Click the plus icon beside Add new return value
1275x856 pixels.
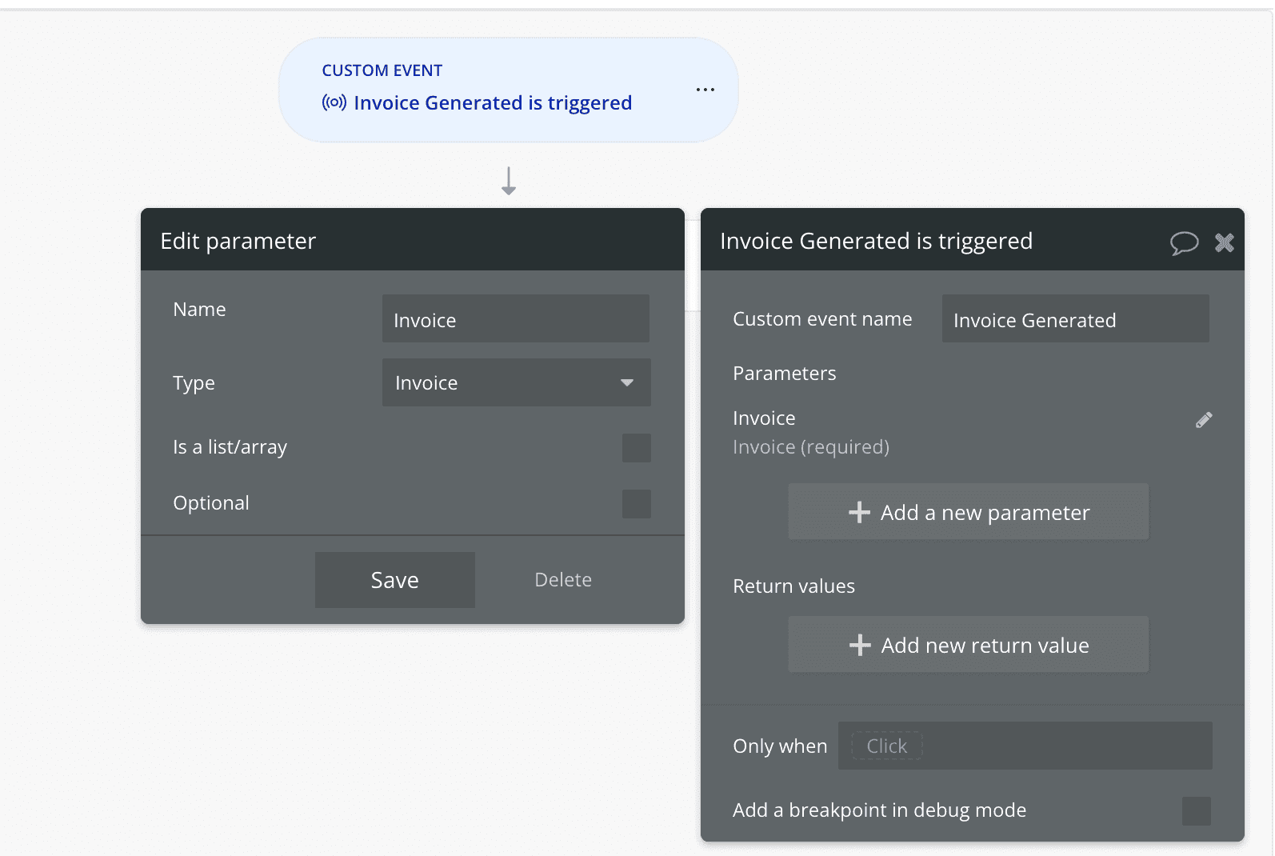pyautogui.click(x=860, y=645)
